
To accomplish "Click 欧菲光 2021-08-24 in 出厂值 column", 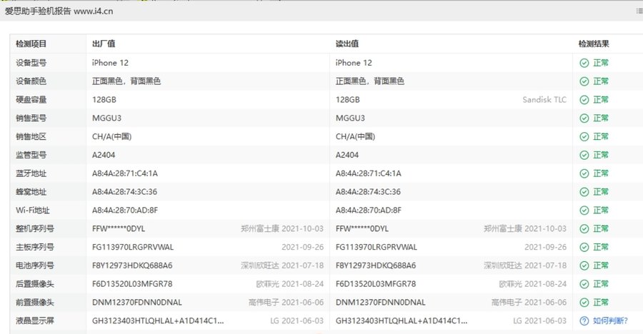I will 289,284.
